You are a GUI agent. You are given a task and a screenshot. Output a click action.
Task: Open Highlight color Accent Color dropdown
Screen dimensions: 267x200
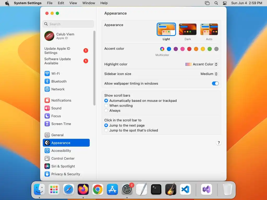click(x=202, y=64)
